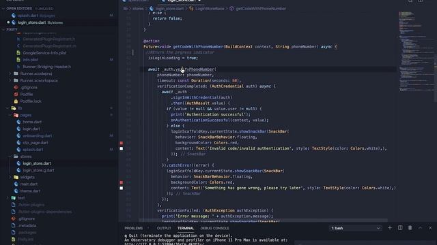Image resolution: width=437 pixels, height=245 pixels.
Task: Click the @action annotation in the editor
Action: (152, 41)
